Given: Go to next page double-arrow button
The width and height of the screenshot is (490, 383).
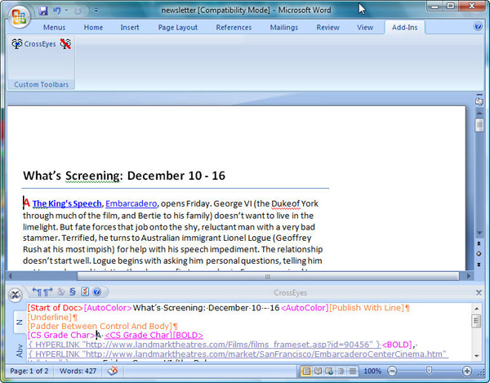Looking at the screenshot, I should point(479,265).
